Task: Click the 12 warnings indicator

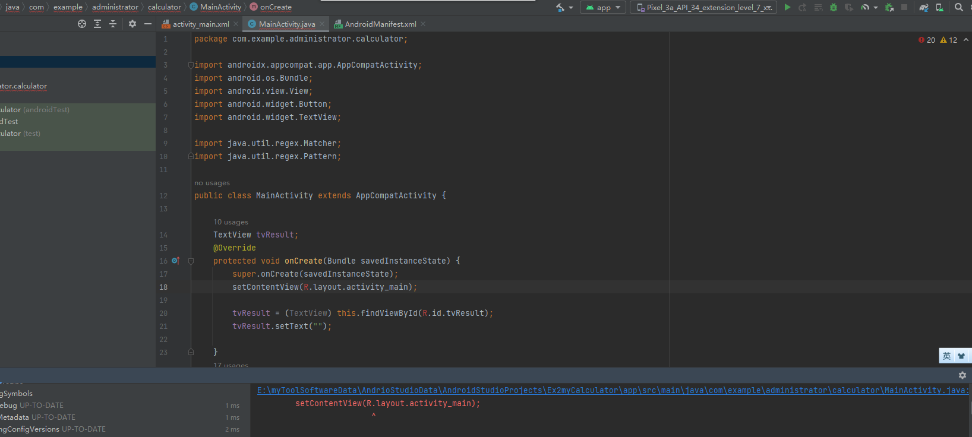Action: click(949, 40)
